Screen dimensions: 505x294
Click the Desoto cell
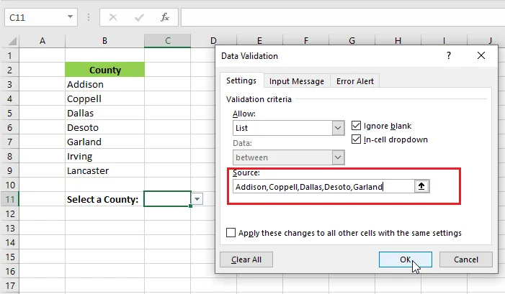(104, 127)
